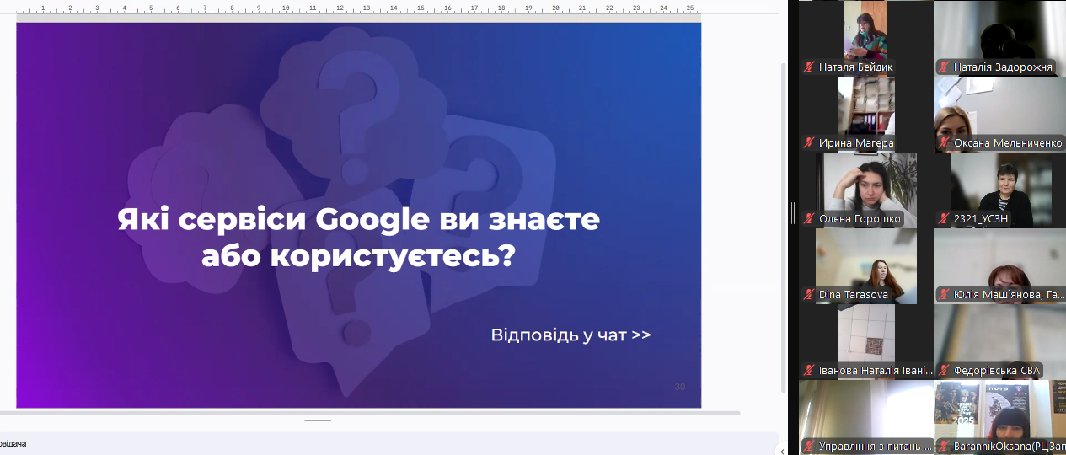Click muted mic icon beside Ирина Магера
Screen dimensions: 1066x455
click(809, 143)
